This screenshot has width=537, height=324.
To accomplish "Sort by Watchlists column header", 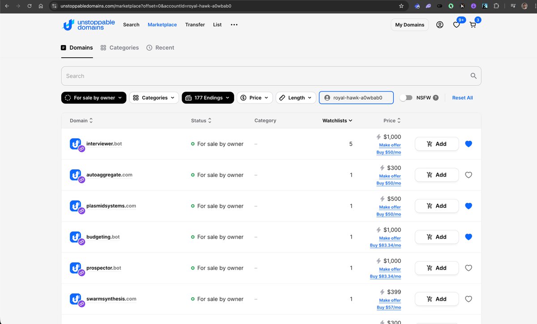I will coord(337,121).
